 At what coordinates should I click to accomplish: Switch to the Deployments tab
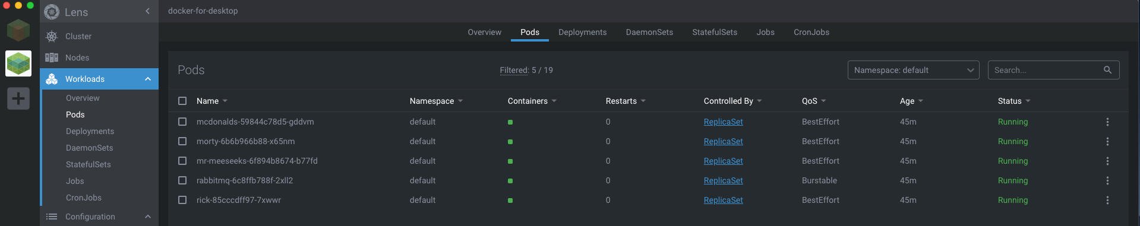coord(582,32)
